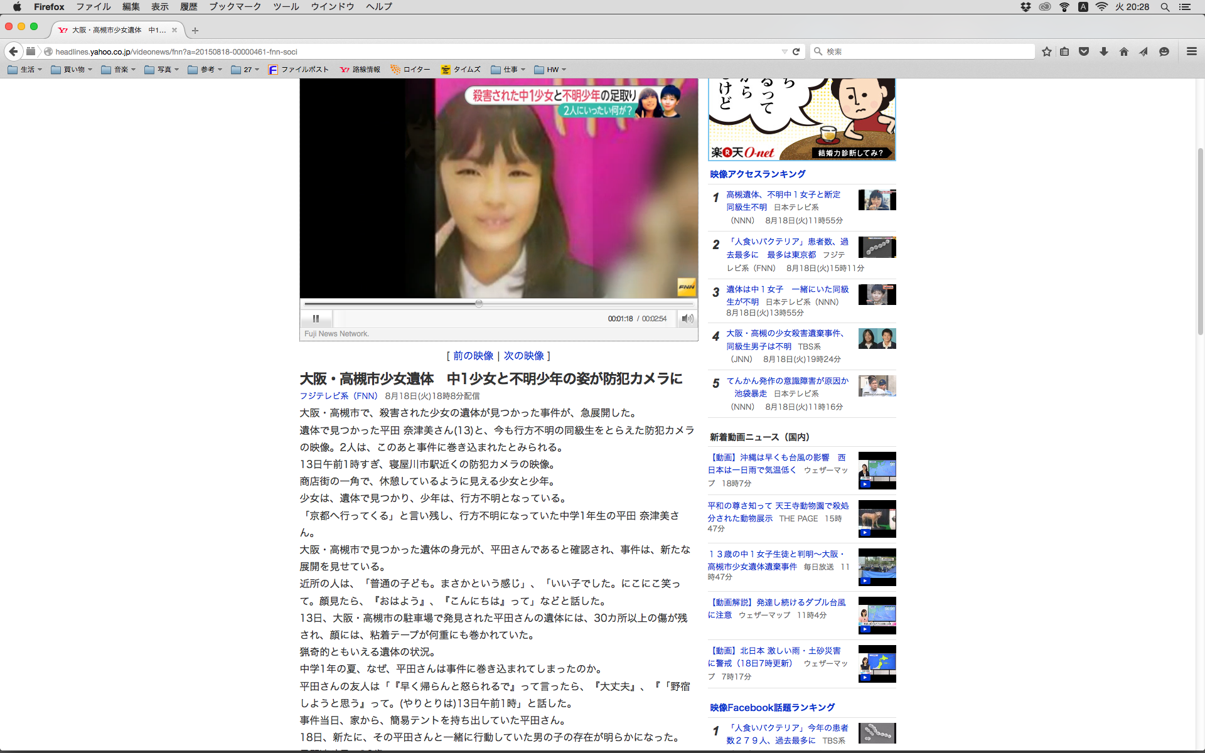Open the Pocket save icon
This screenshot has width=1205, height=753.
click(1084, 51)
